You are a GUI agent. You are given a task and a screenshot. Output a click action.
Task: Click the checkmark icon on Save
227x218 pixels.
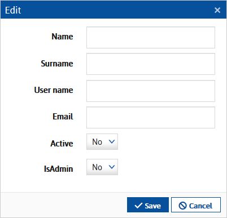coord(138,206)
